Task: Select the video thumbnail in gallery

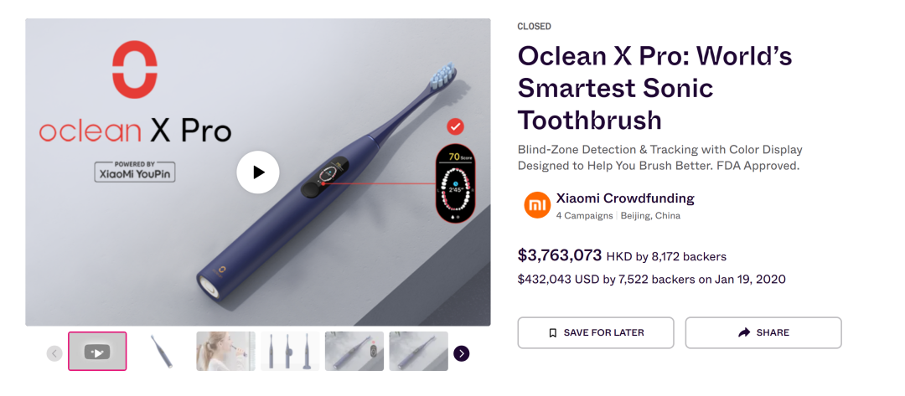Action: coord(97,352)
